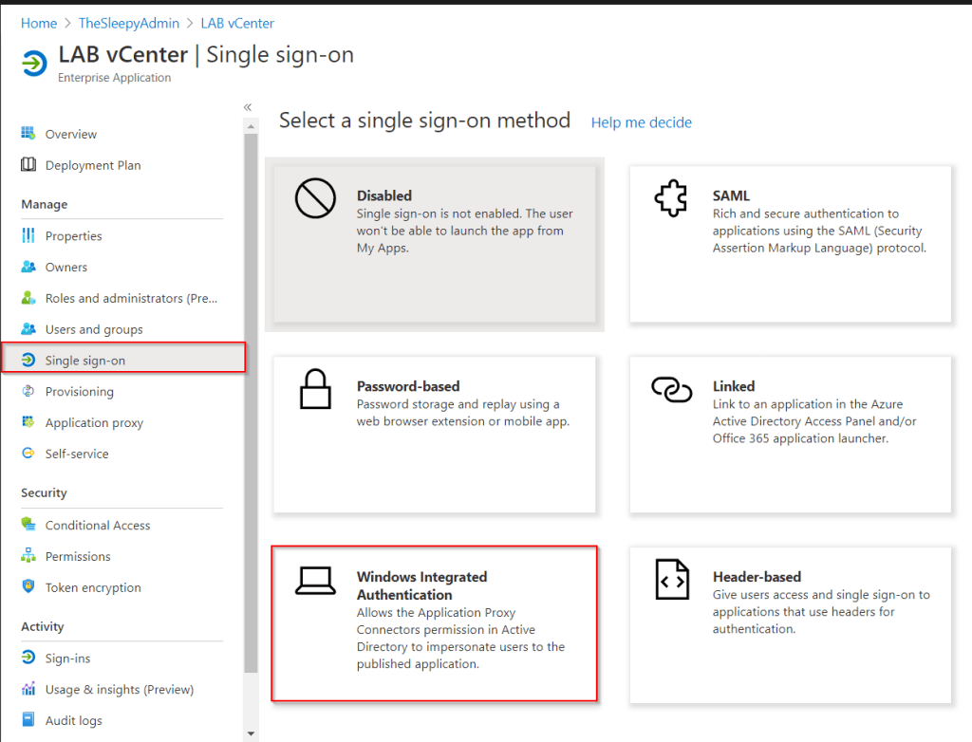Open Single sign-on menu item

[85, 361]
